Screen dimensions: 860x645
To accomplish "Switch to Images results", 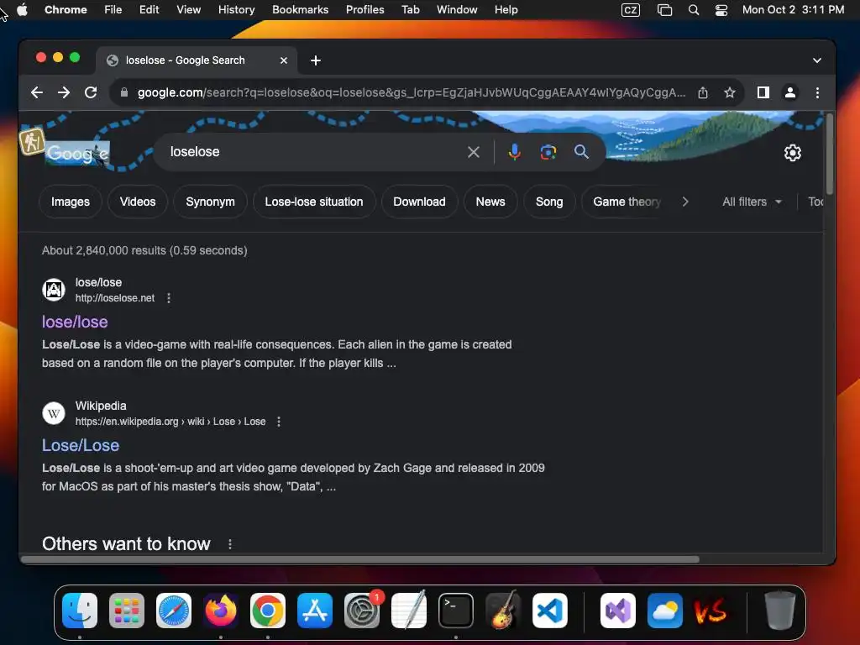I will coord(71,202).
